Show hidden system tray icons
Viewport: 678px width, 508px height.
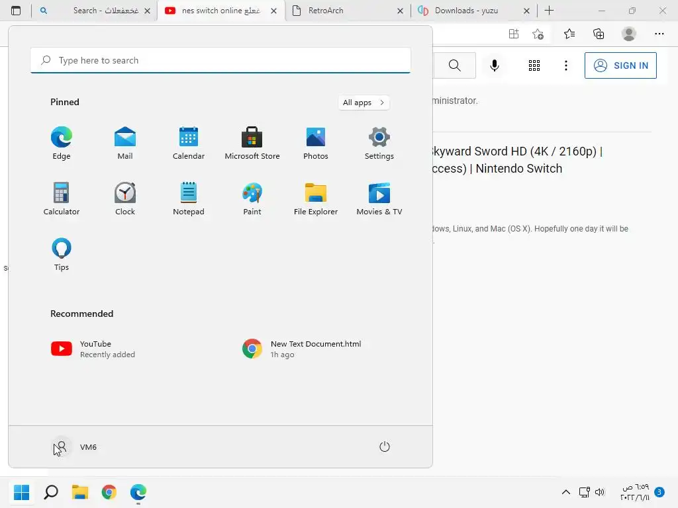pyautogui.click(x=565, y=492)
